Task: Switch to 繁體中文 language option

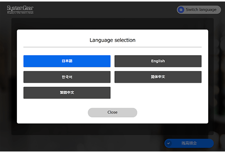Action: pos(67,93)
